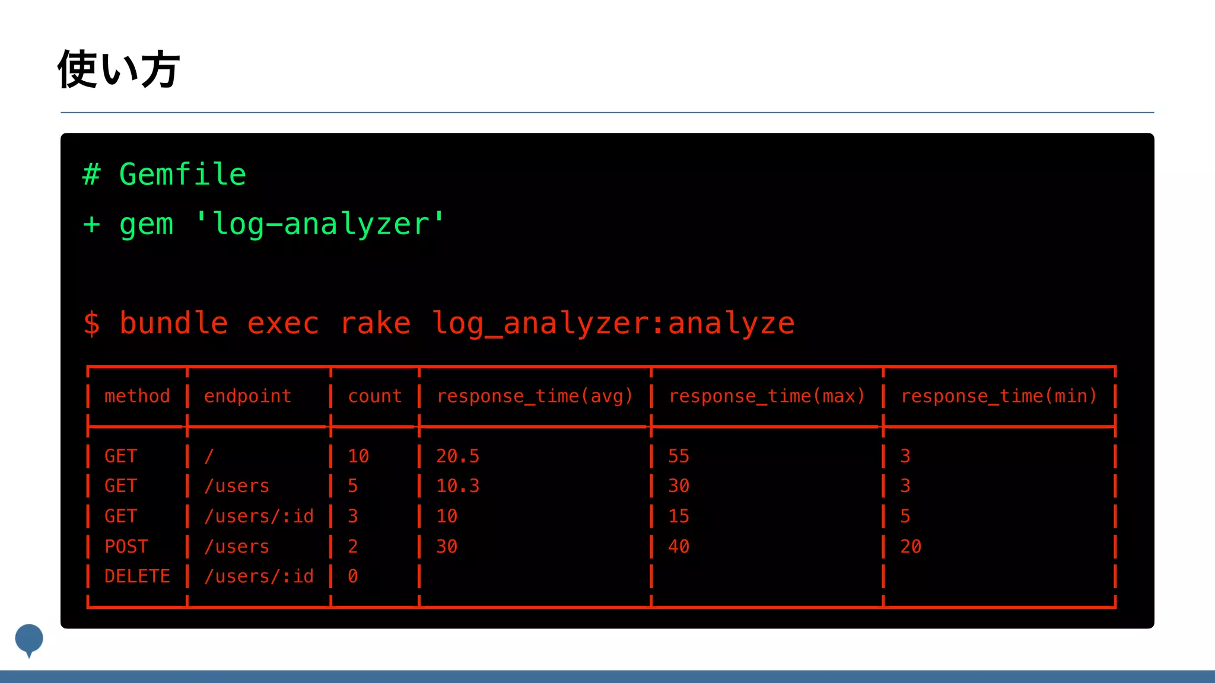Click the max response time 55
Screen dimensions: 1215x683
pos(679,456)
